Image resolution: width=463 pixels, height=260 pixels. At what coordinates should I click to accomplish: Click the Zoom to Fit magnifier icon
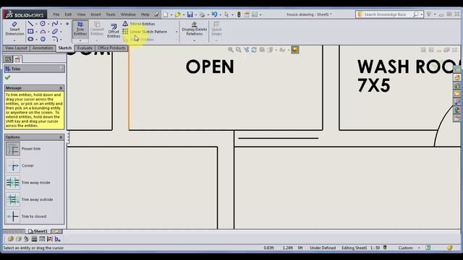point(230,50)
